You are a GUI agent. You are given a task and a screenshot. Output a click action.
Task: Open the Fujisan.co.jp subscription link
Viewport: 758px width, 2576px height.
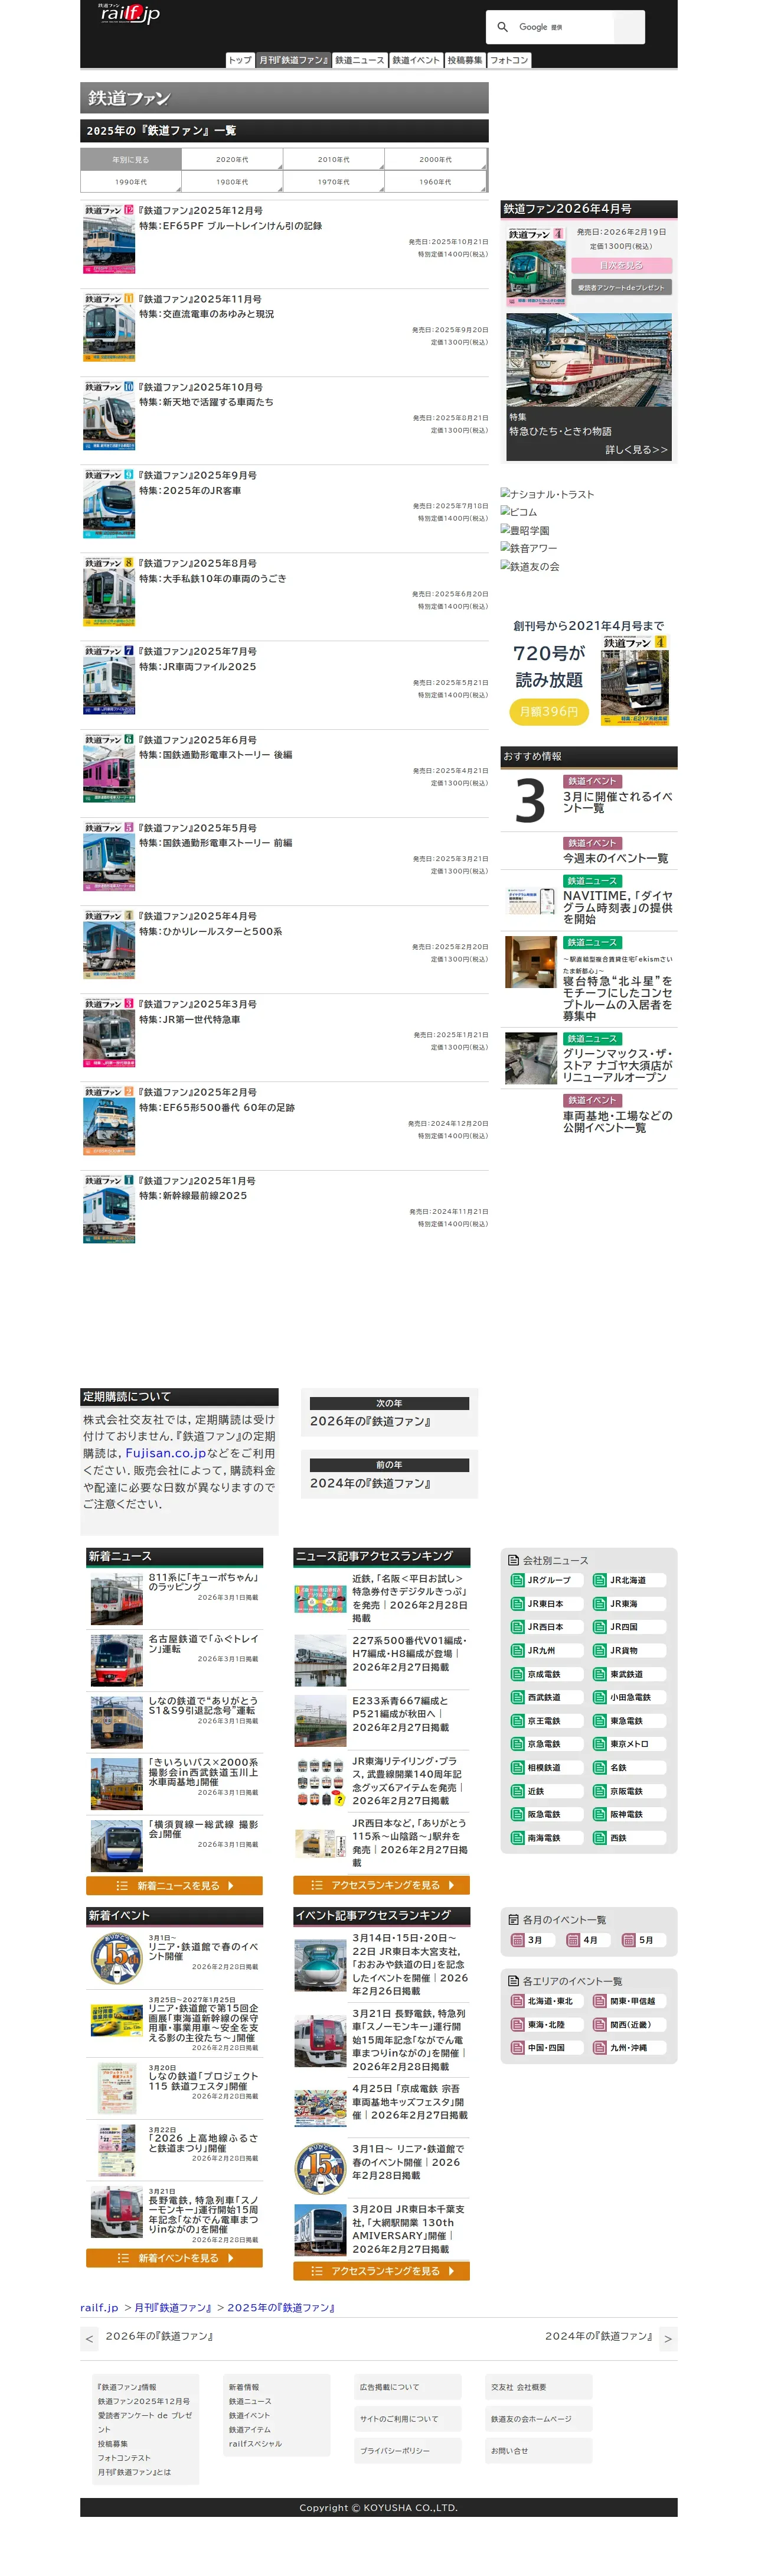point(166,1452)
